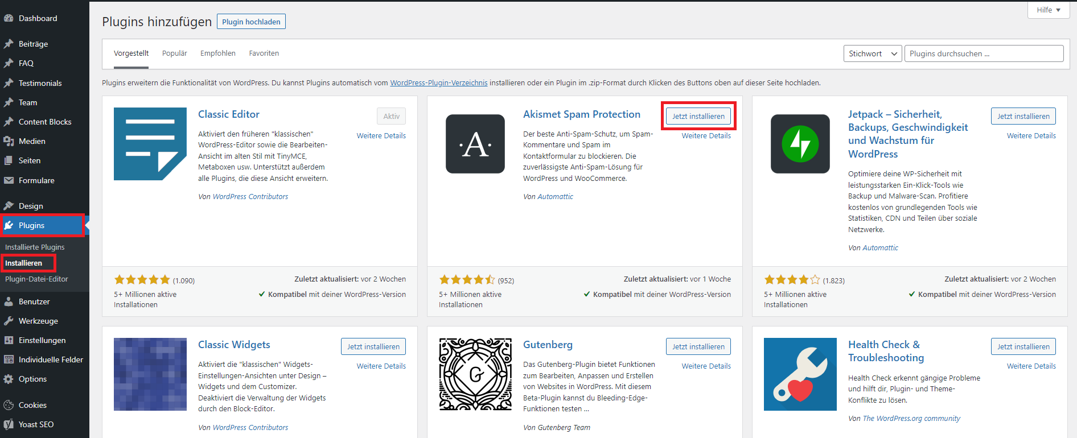The width and height of the screenshot is (1077, 438).
Task: Open the Stichwort search type dropdown
Action: click(873, 53)
